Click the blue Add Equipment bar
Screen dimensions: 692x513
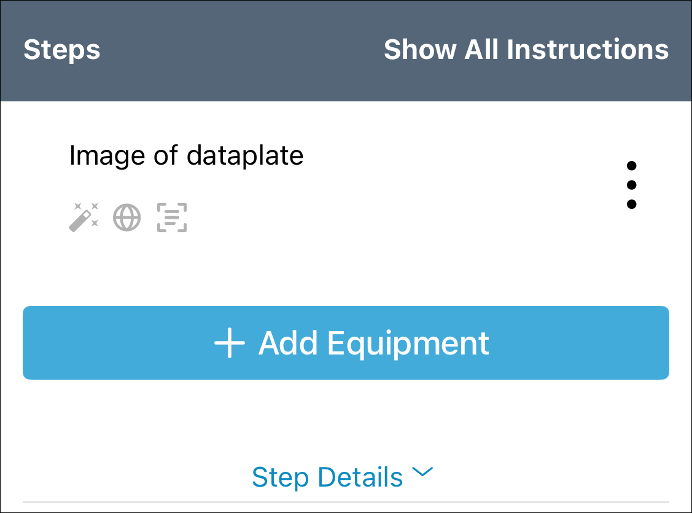tap(346, 343)
